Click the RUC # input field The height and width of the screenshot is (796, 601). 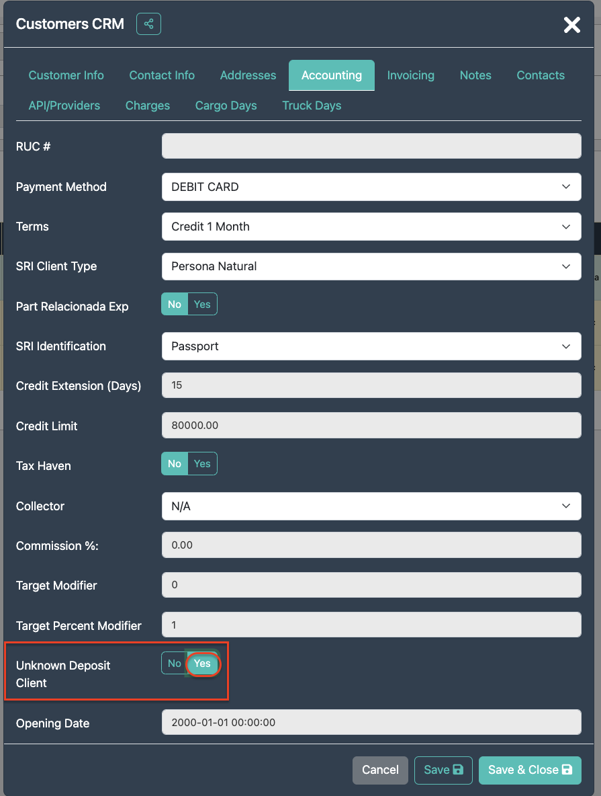371,146
